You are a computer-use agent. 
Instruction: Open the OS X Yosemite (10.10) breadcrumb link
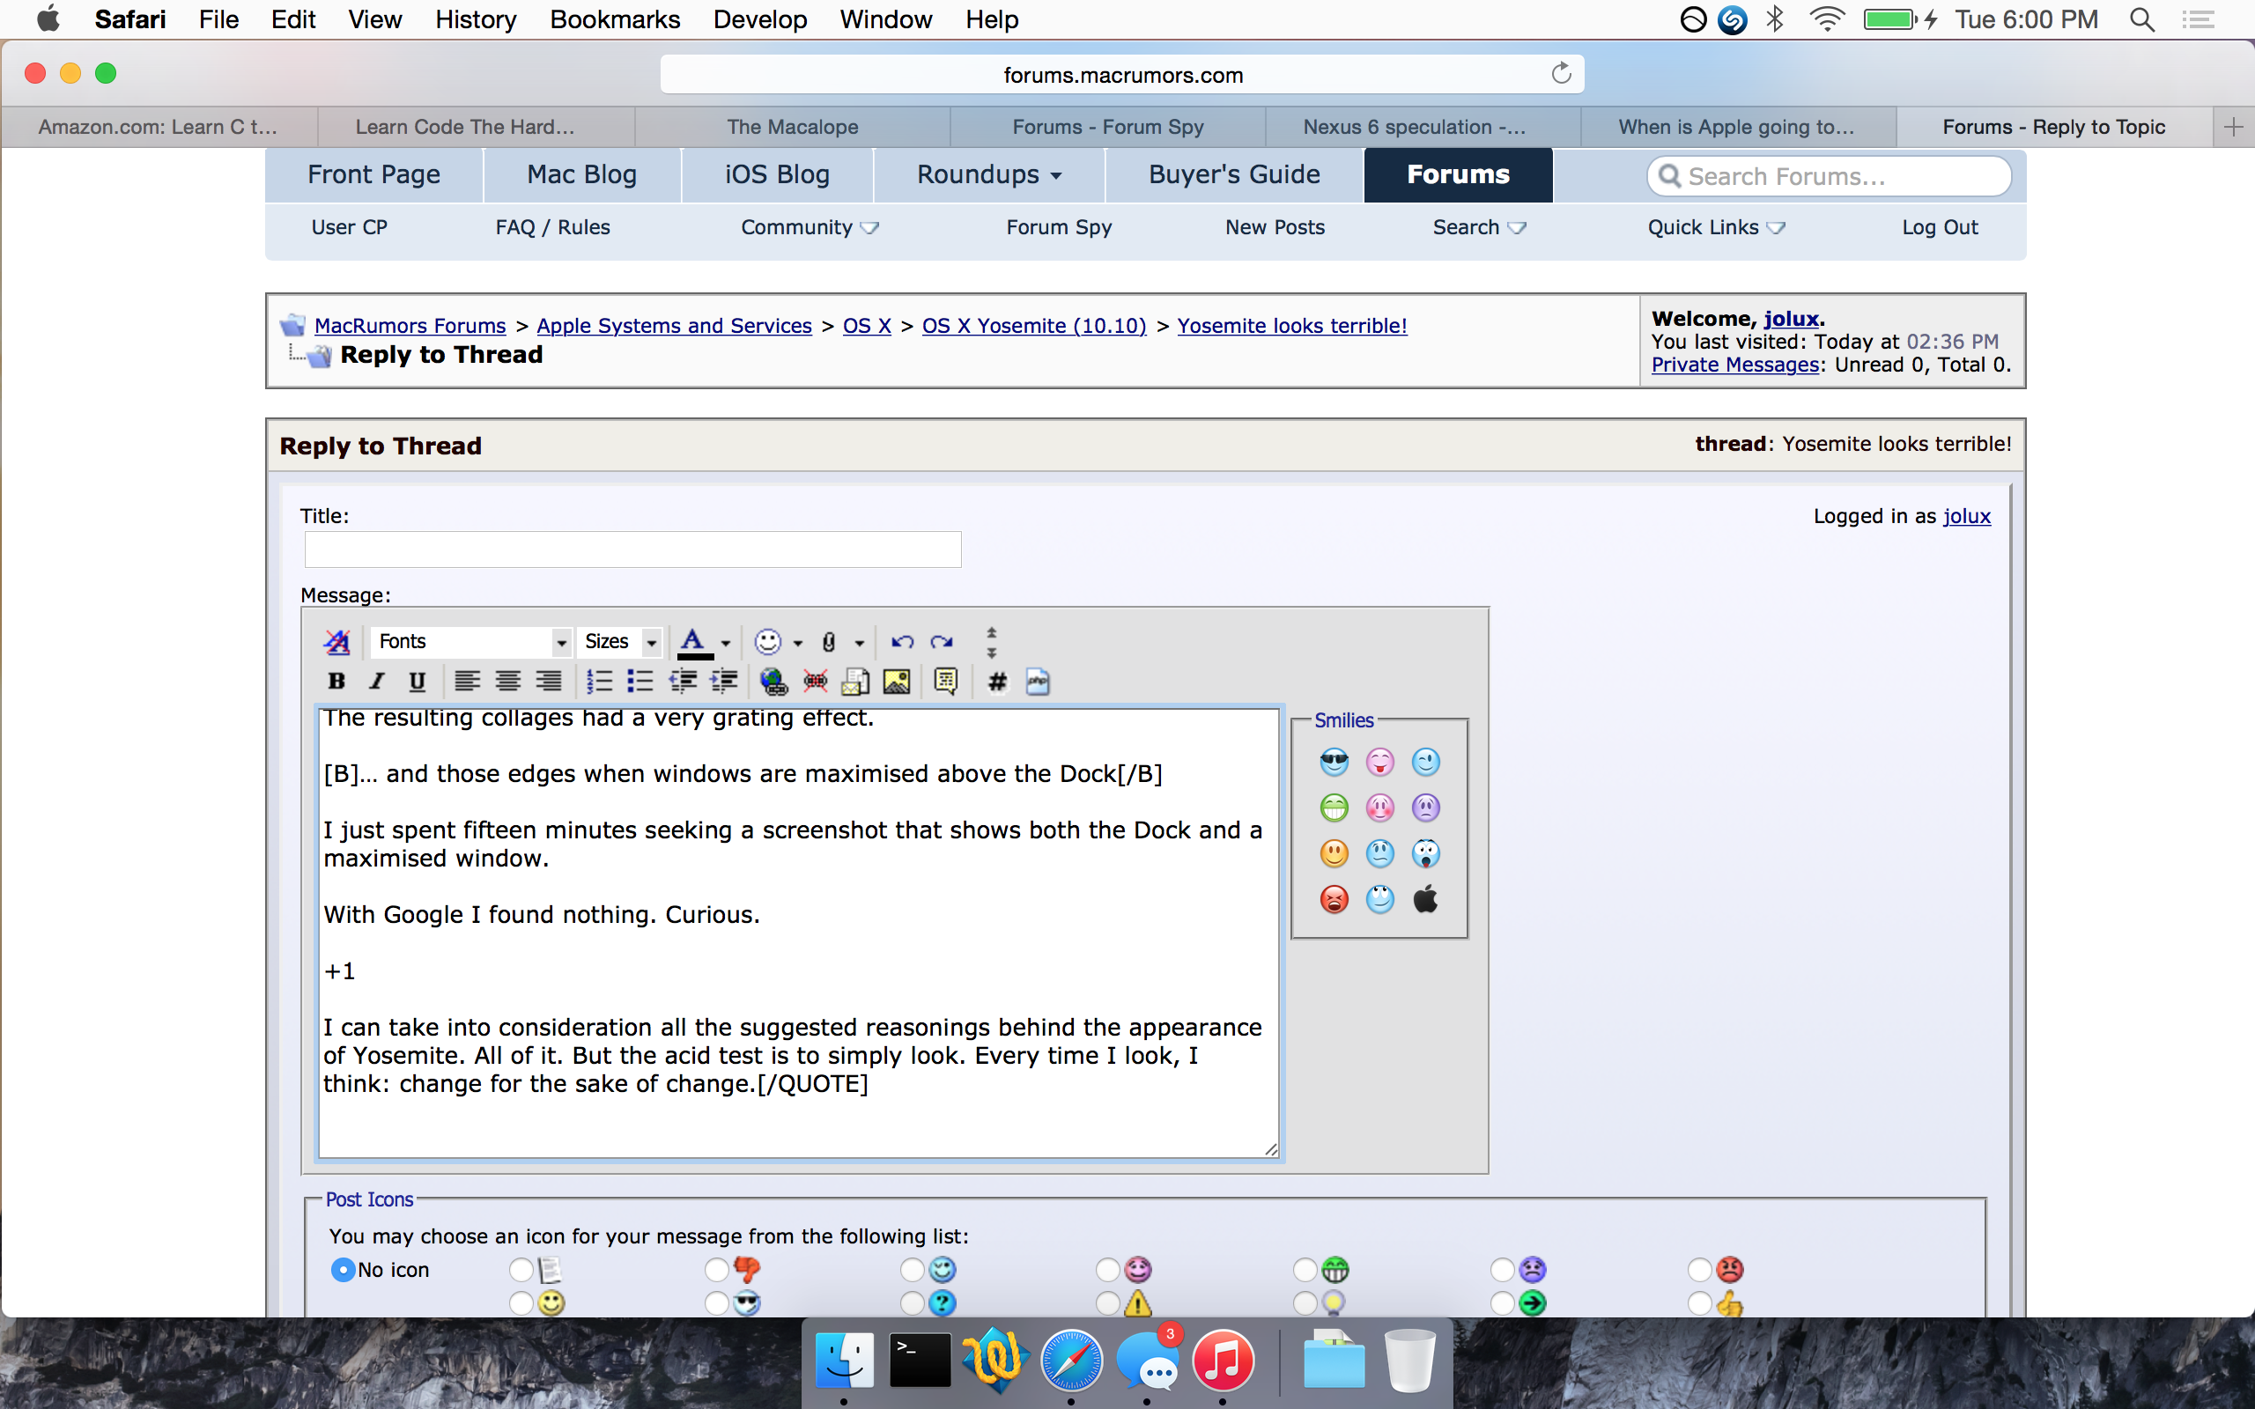1033,325
